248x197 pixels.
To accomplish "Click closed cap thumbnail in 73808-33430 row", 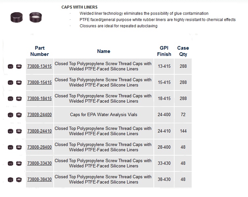I will [x=11, y=163].
